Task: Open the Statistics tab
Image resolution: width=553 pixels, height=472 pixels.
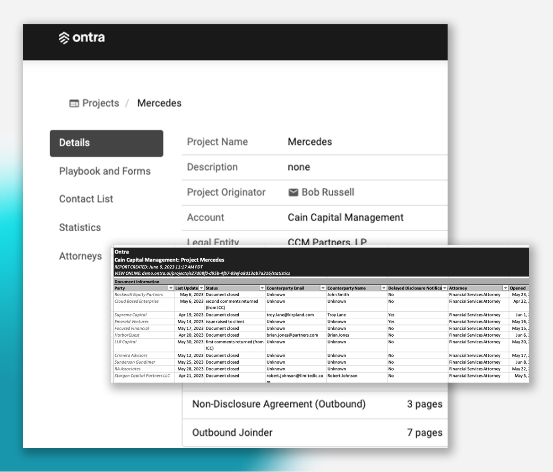Action: 80,227
